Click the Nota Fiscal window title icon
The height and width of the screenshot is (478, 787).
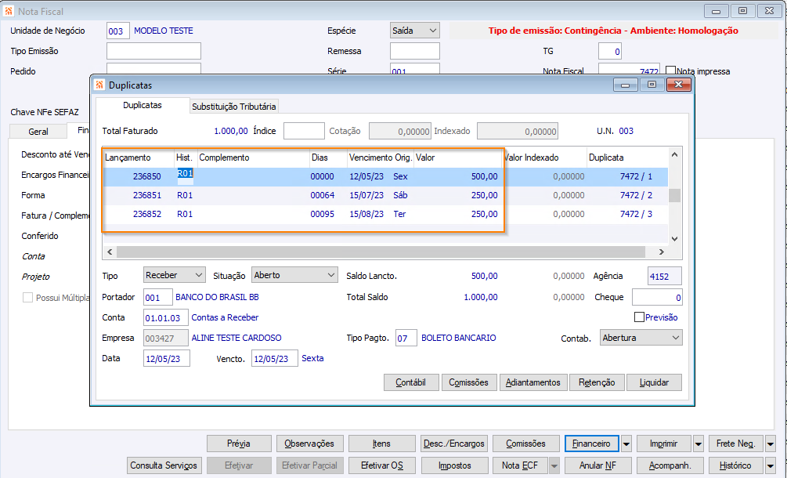click(x=9, y=12)
